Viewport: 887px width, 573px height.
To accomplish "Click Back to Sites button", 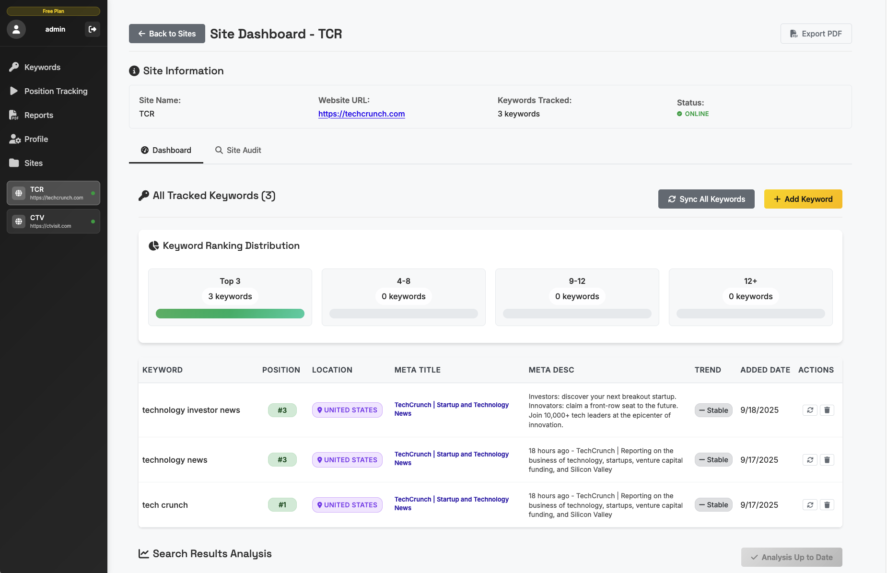I will (x=167, y=34).
